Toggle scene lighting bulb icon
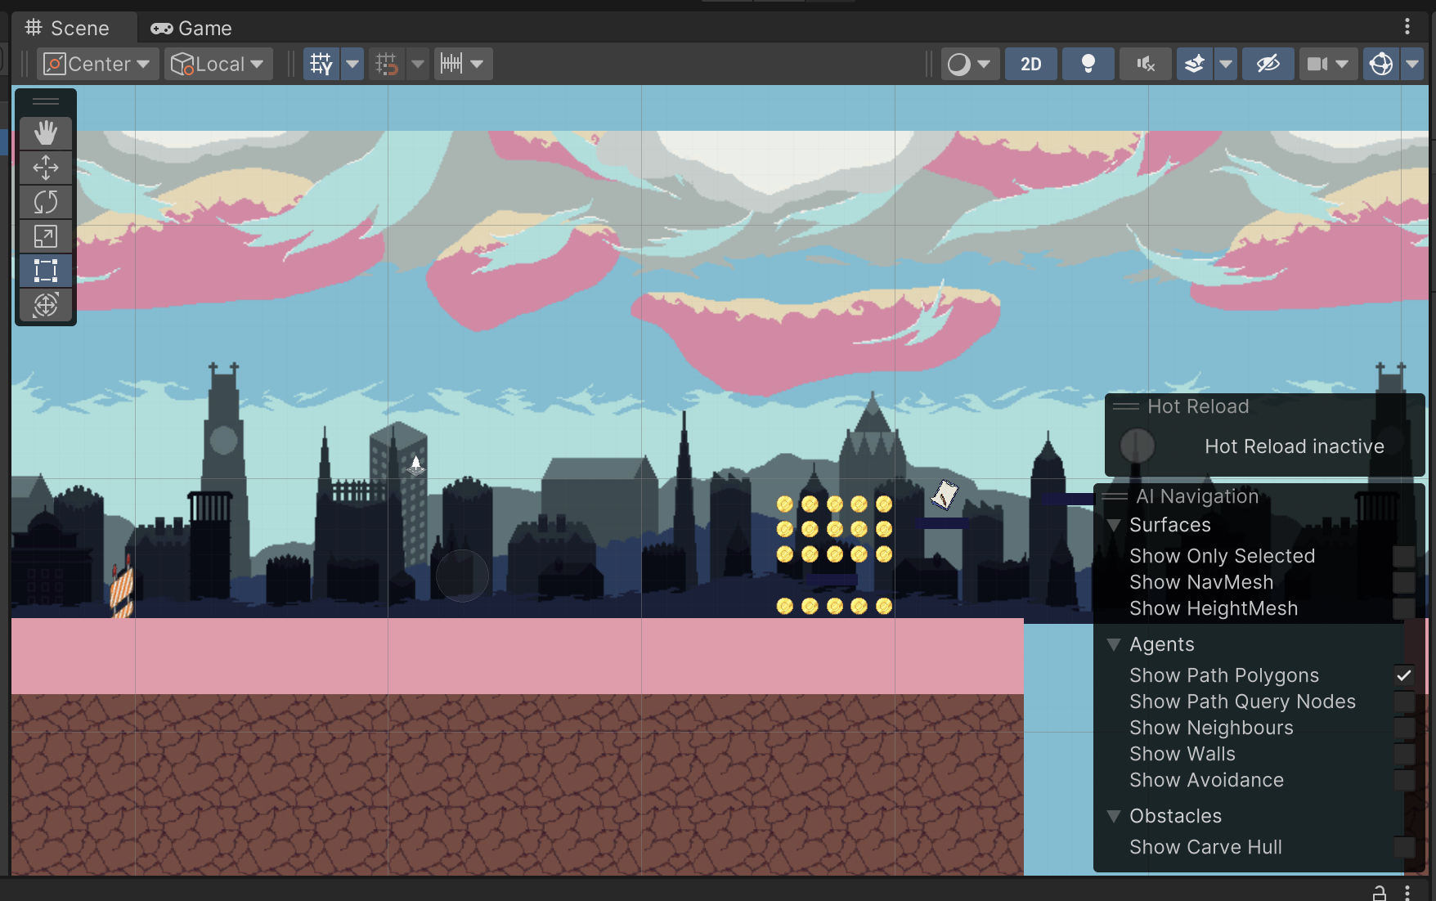 tap(1088, 64)
